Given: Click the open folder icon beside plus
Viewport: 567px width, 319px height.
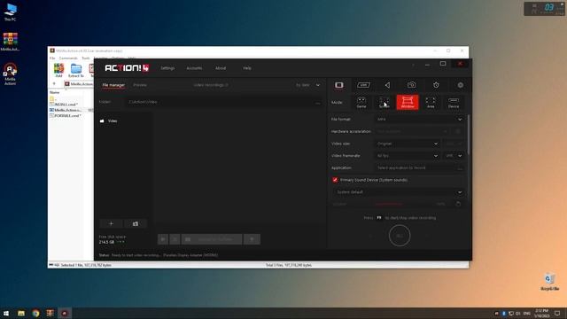Looking at the screenshot, I should pos(136,224).
